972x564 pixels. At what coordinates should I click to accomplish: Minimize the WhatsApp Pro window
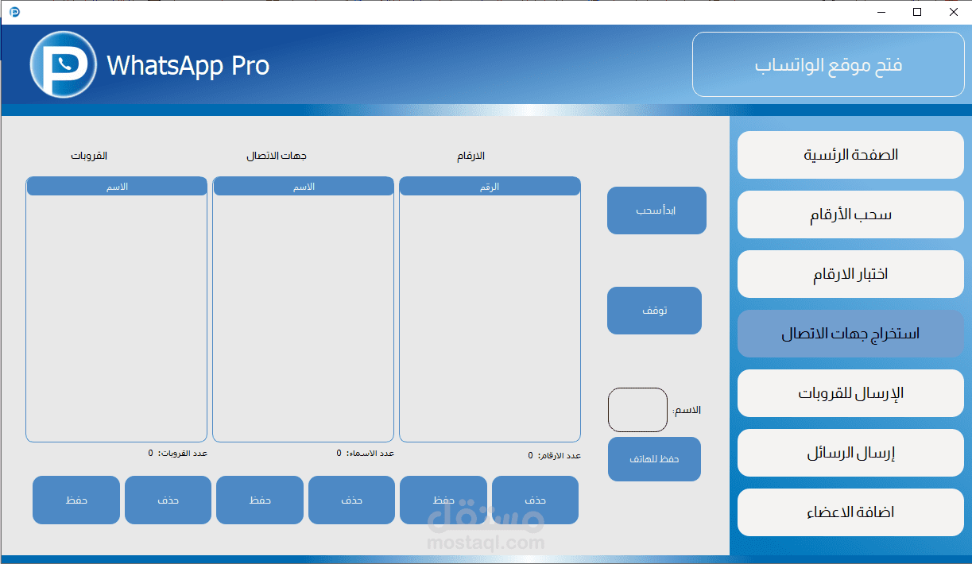(x=881, y=12)
